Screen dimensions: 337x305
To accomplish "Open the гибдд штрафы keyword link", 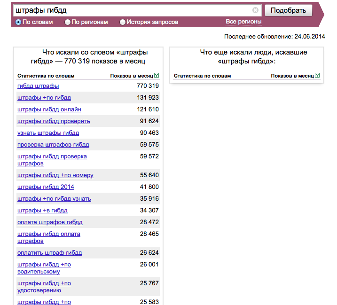I will [x=38, y=86].
